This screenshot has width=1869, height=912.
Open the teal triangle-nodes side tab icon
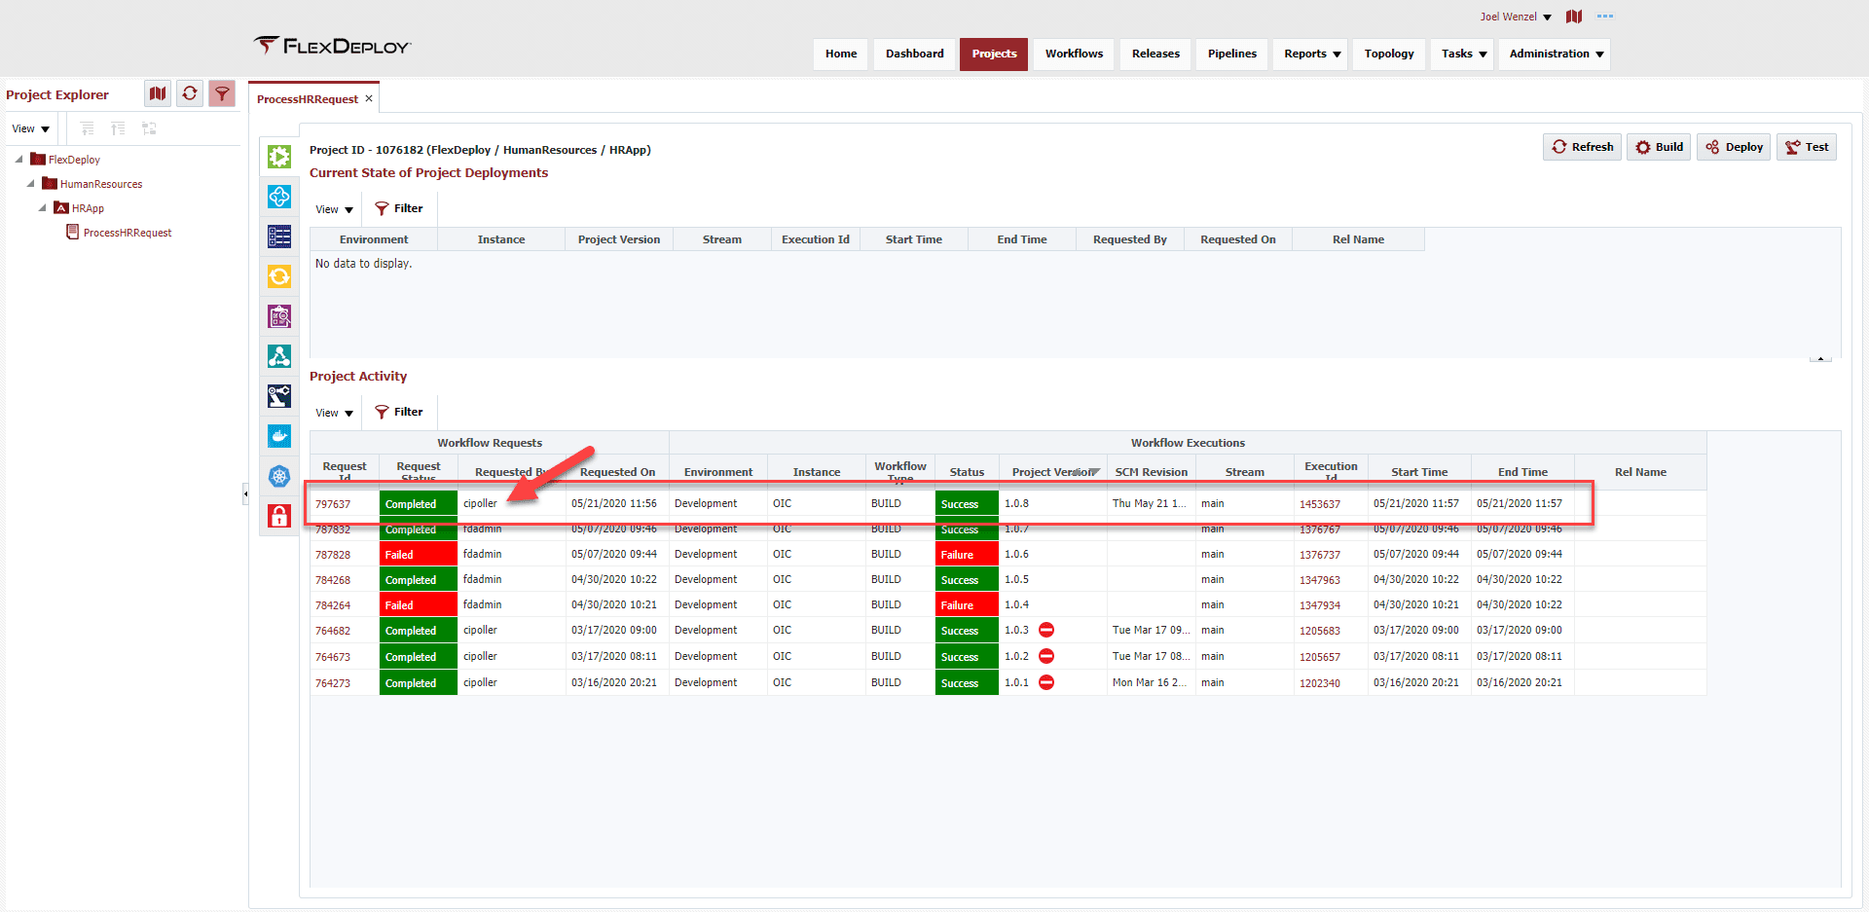point(279,356)
